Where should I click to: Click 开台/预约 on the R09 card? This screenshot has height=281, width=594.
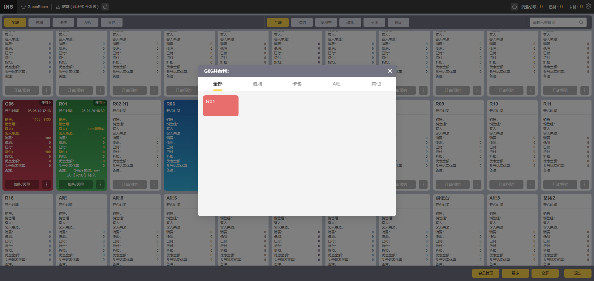pyautogui.click(x=453, y=184)
